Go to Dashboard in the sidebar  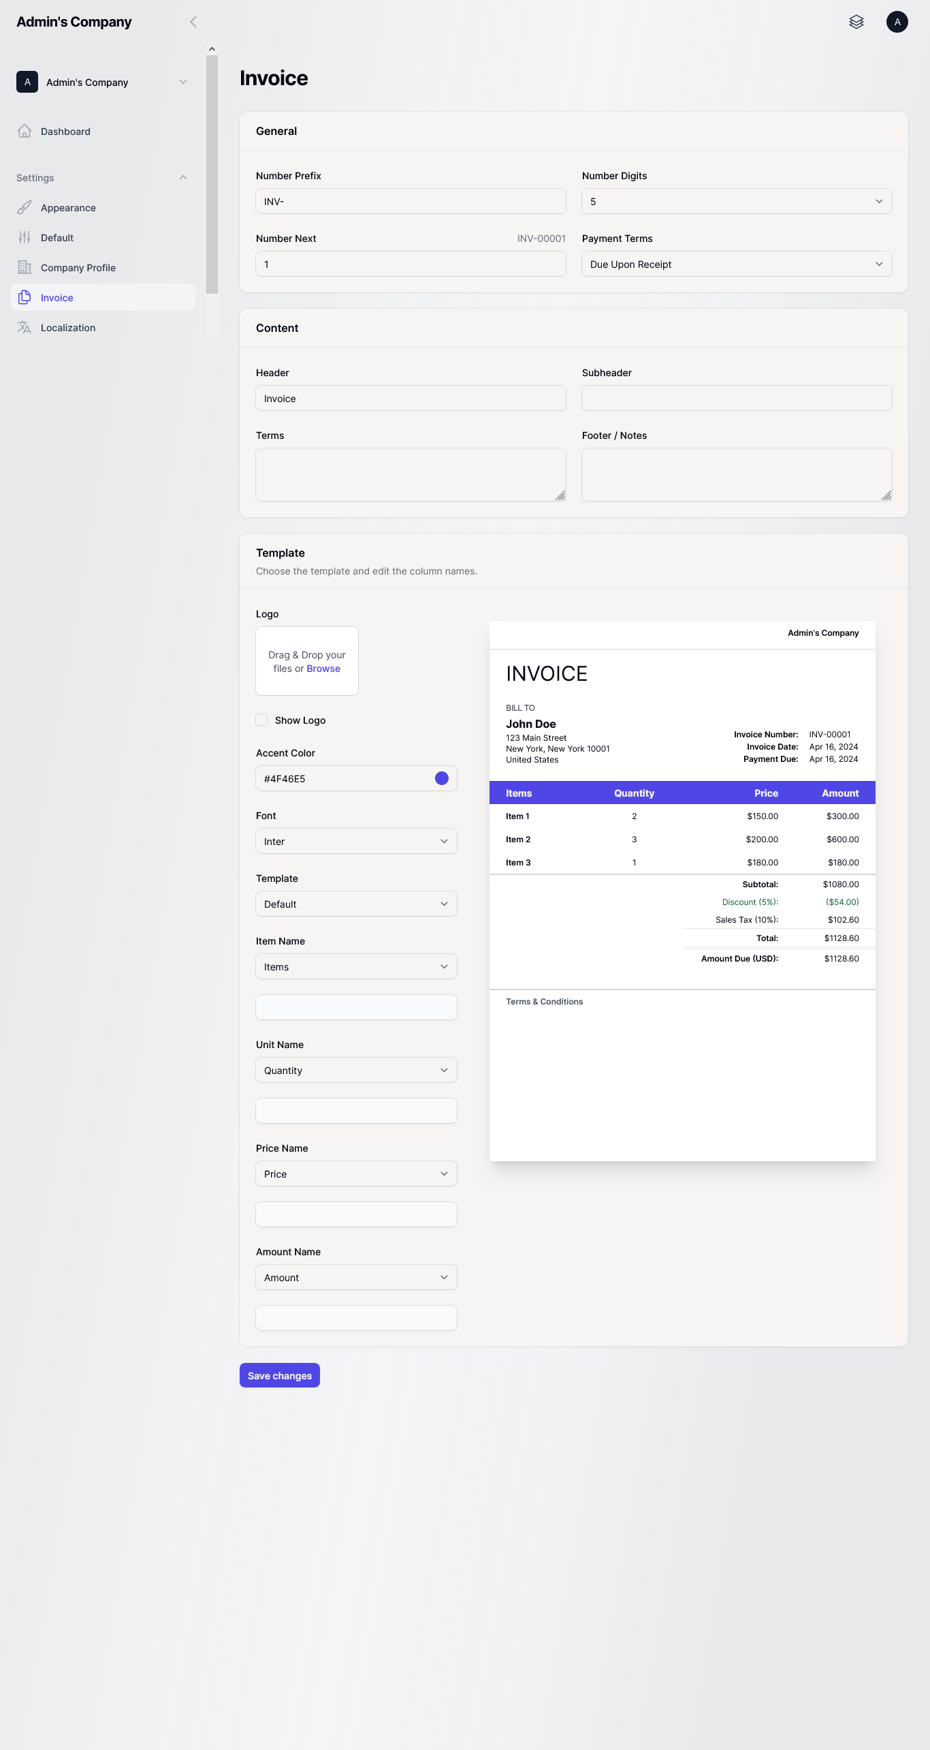(103, 131)
